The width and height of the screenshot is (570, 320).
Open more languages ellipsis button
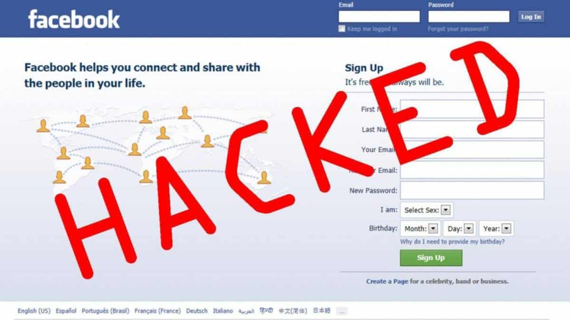click(342, 311)
